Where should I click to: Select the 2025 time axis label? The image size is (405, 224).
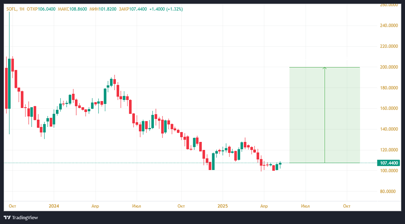point(222,206)
